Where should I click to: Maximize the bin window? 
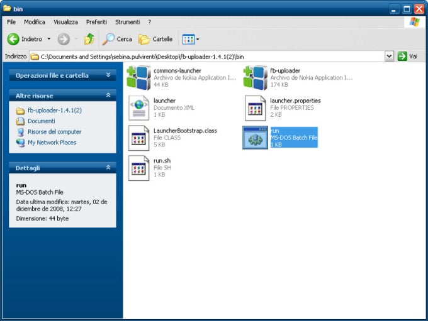pos(407,9)
